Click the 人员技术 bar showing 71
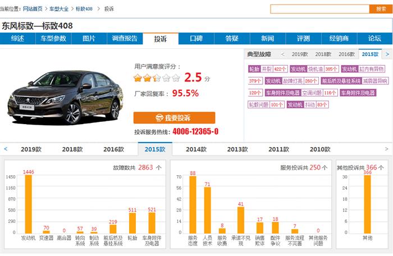393x256 pixels. tap(207, 211)
